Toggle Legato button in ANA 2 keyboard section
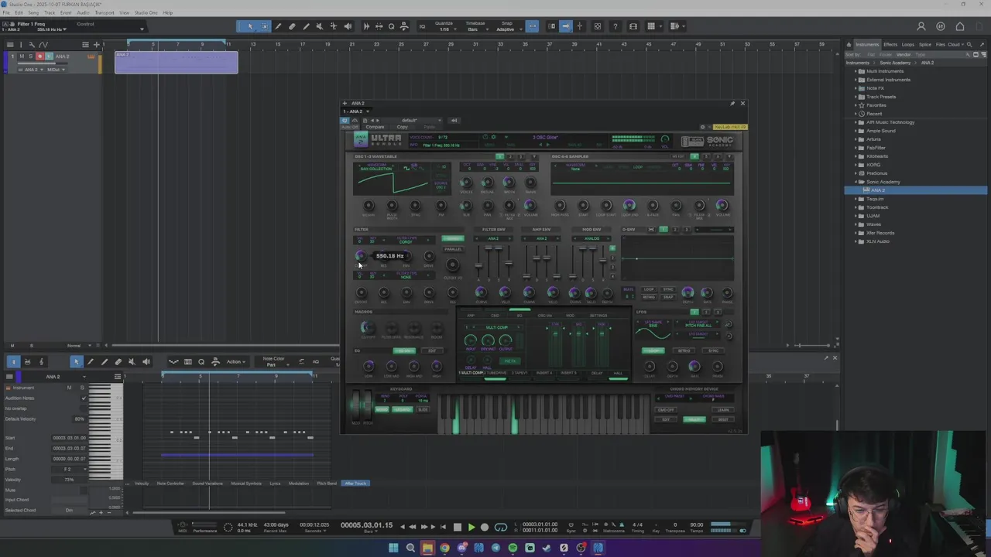Viewport: 991px width, 557px height. pyautogui.click(x=403, y=409)
